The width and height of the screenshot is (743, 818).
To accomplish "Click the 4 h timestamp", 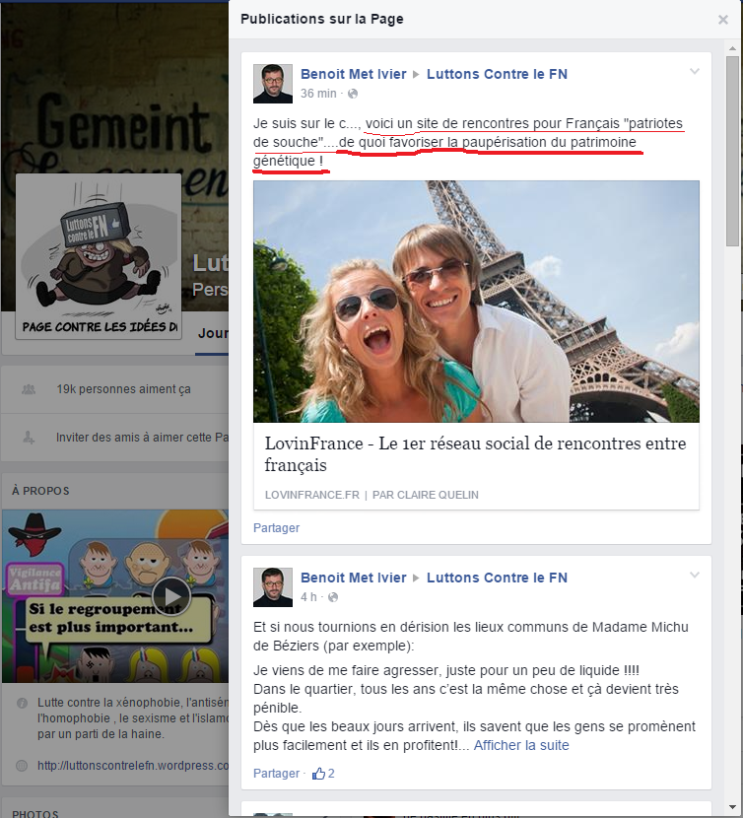I will [x=308, y=597].
